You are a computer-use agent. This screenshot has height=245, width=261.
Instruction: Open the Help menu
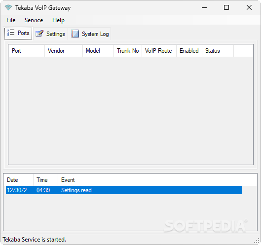[58, 20]
